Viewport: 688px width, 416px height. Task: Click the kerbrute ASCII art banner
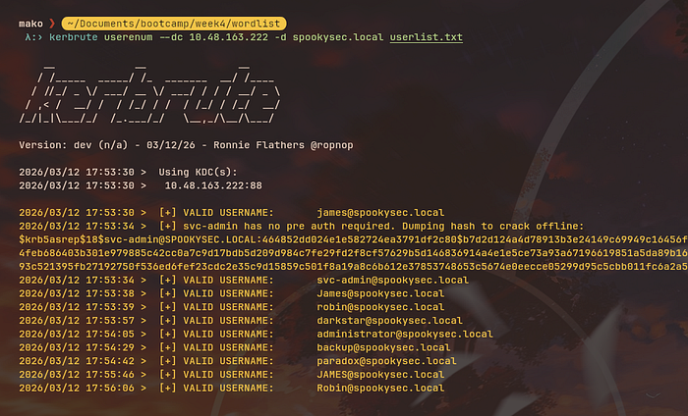coord(149,93)
